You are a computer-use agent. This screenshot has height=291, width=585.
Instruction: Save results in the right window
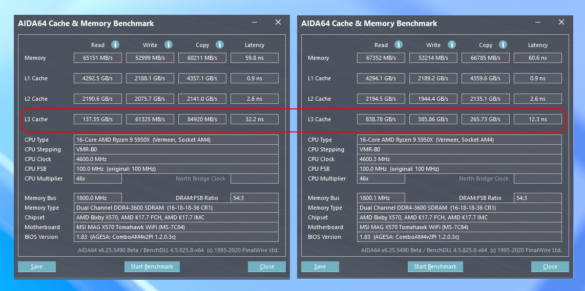tap(320, 266)
